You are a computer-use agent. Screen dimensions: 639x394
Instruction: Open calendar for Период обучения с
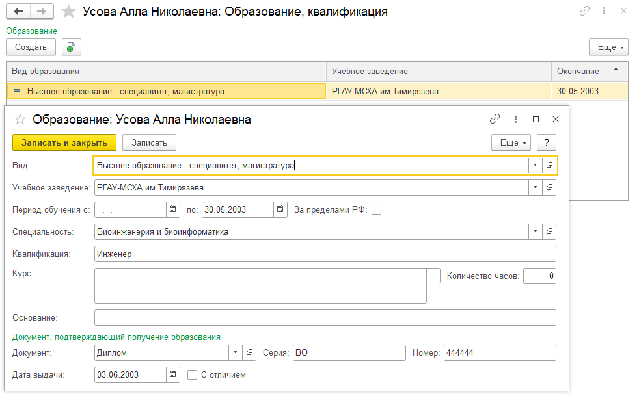tap(173, 209)
